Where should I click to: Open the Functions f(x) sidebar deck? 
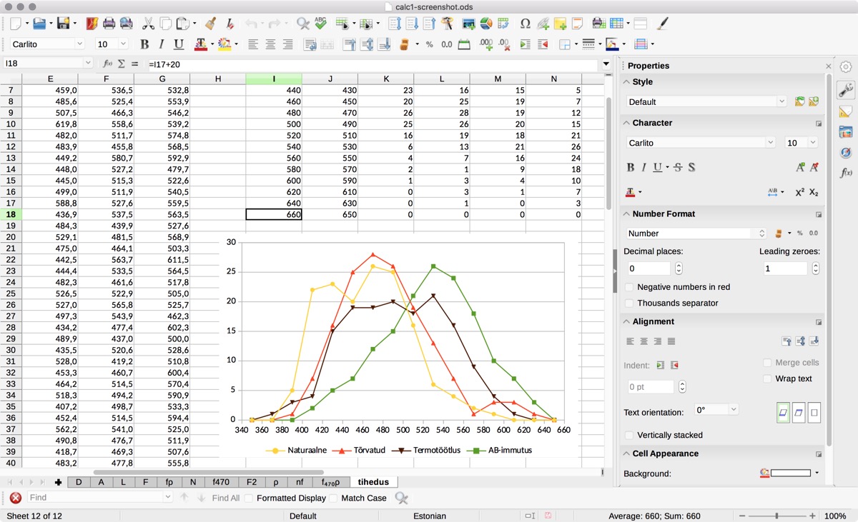tap(846, 173)
